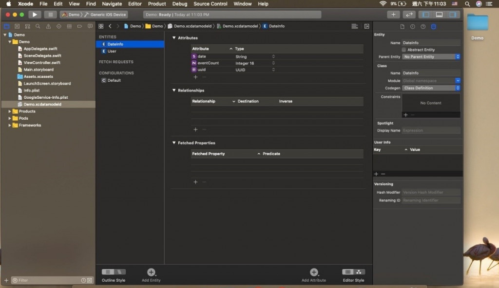Open the Debug menu
The height and width of the screenshot is (288, 499).
(180, 4)
